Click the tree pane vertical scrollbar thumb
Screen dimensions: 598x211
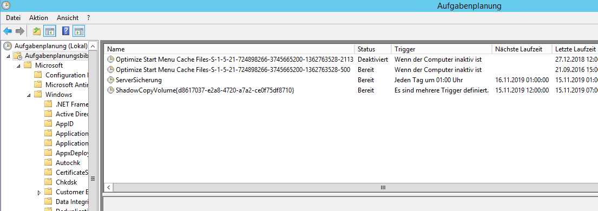point(93,179)
